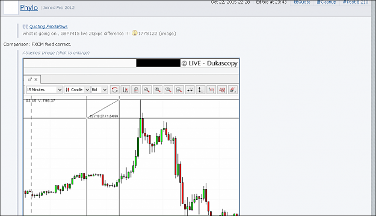The width and height of the screenshot is (376, 216).
Task: Undock the chart tab with detach icon
Action: point(30,79)
